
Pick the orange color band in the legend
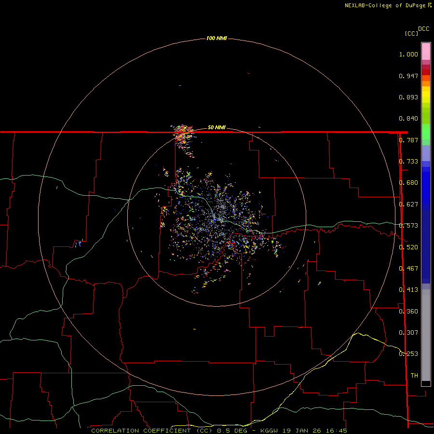click(426, 83)
